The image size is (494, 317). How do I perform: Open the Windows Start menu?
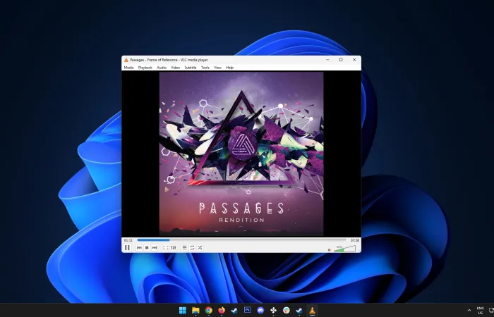click(x=182, y=311)
